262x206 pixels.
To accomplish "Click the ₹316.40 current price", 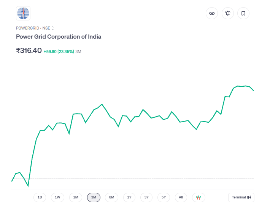I will coord(29,50).
